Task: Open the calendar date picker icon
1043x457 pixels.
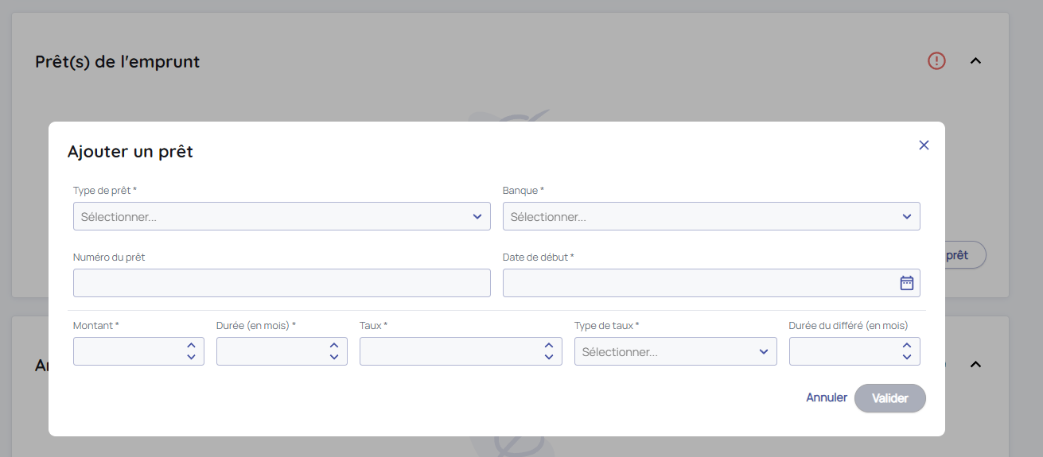Action: [906, 283]
